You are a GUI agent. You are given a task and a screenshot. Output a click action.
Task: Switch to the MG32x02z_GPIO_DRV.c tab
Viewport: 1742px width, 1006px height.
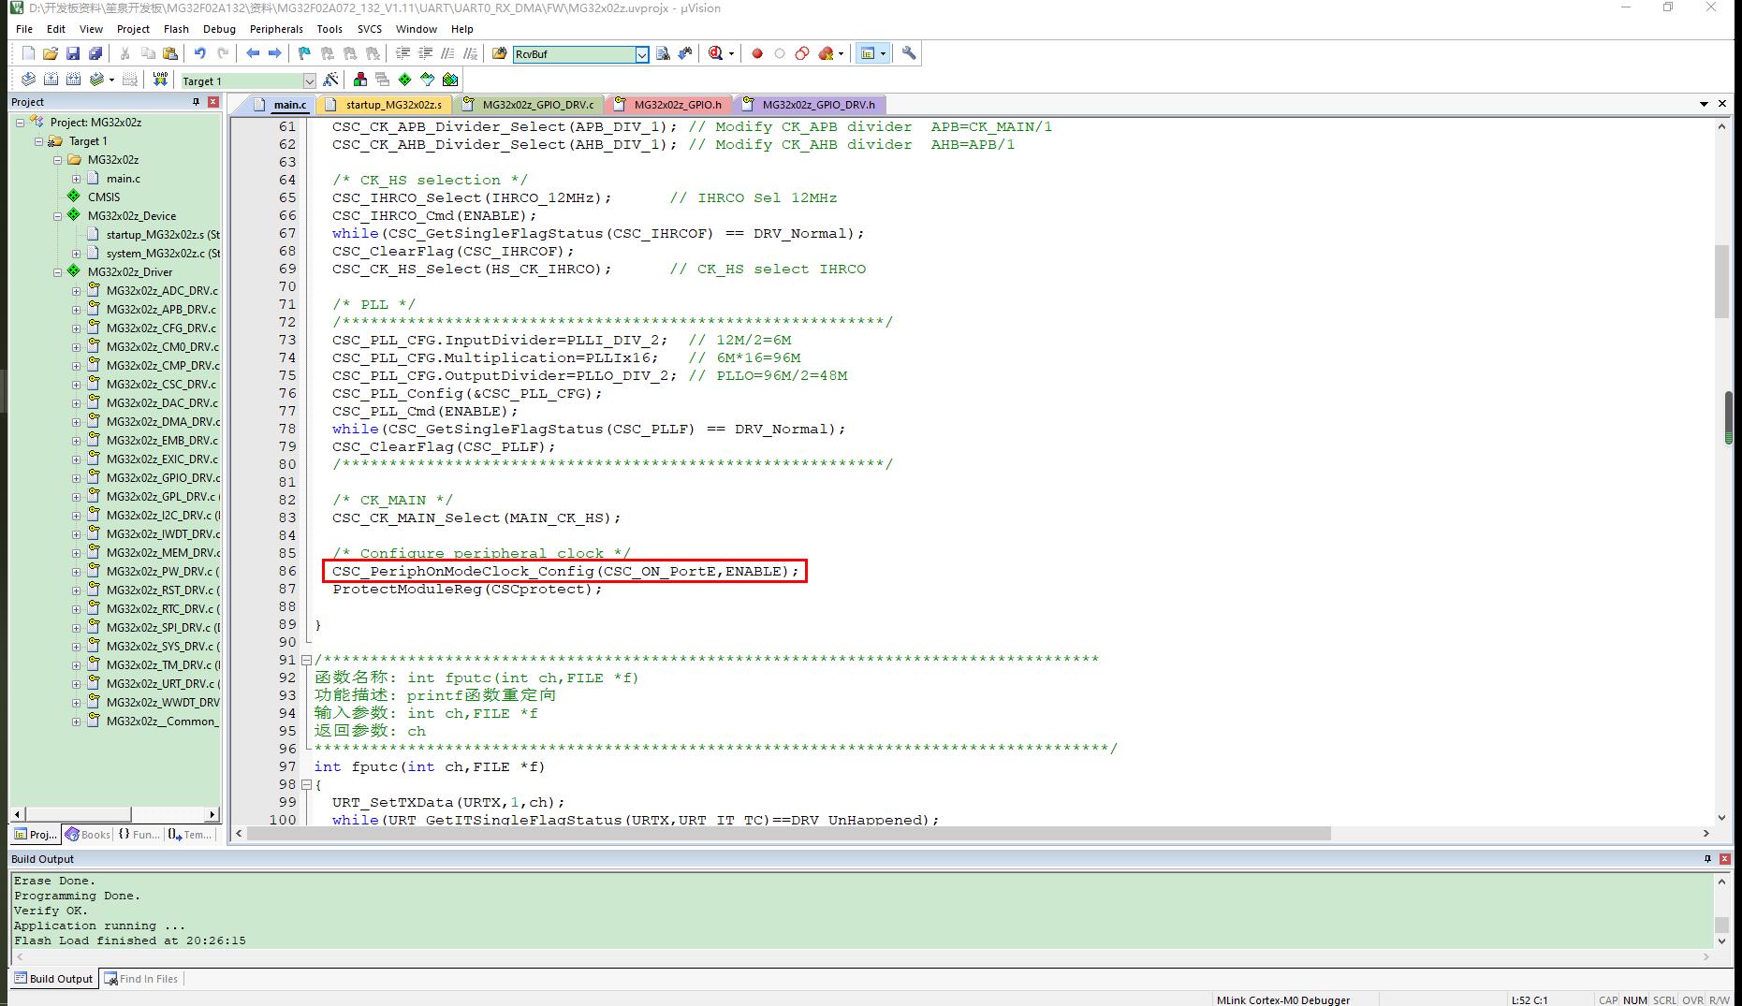pos(528,105)
